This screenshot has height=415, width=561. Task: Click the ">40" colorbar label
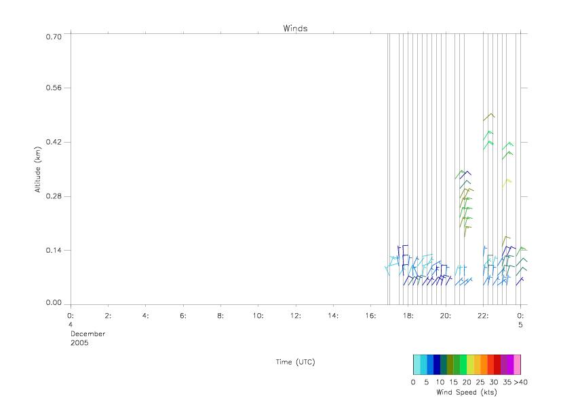point(520,382)
